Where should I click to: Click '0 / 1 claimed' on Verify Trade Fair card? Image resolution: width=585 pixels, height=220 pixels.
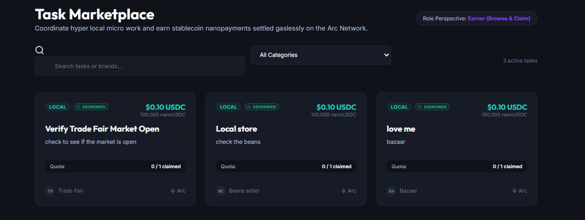[166, 167]
